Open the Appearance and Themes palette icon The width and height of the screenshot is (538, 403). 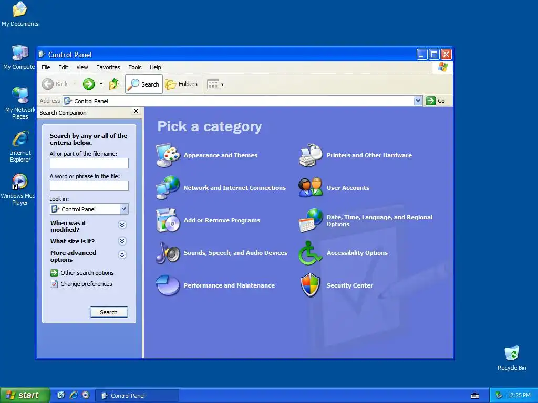click(168, 155)
